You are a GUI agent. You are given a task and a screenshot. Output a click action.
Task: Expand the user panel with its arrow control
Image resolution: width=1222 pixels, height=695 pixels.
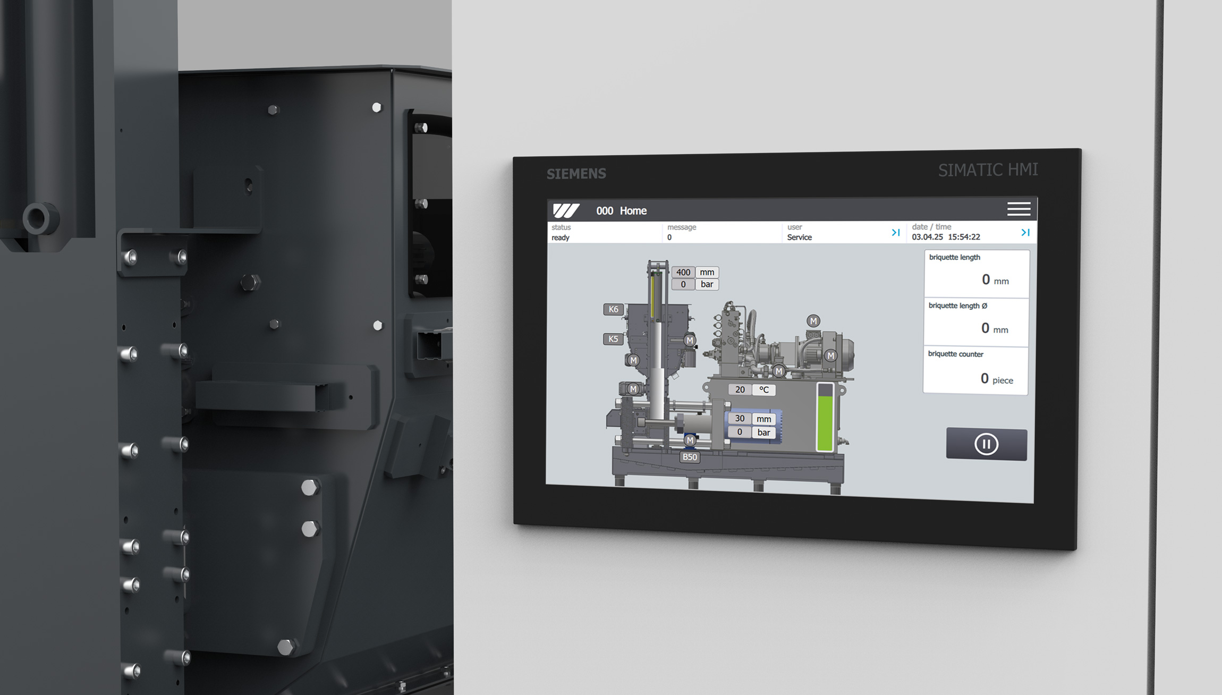[896, 232]
